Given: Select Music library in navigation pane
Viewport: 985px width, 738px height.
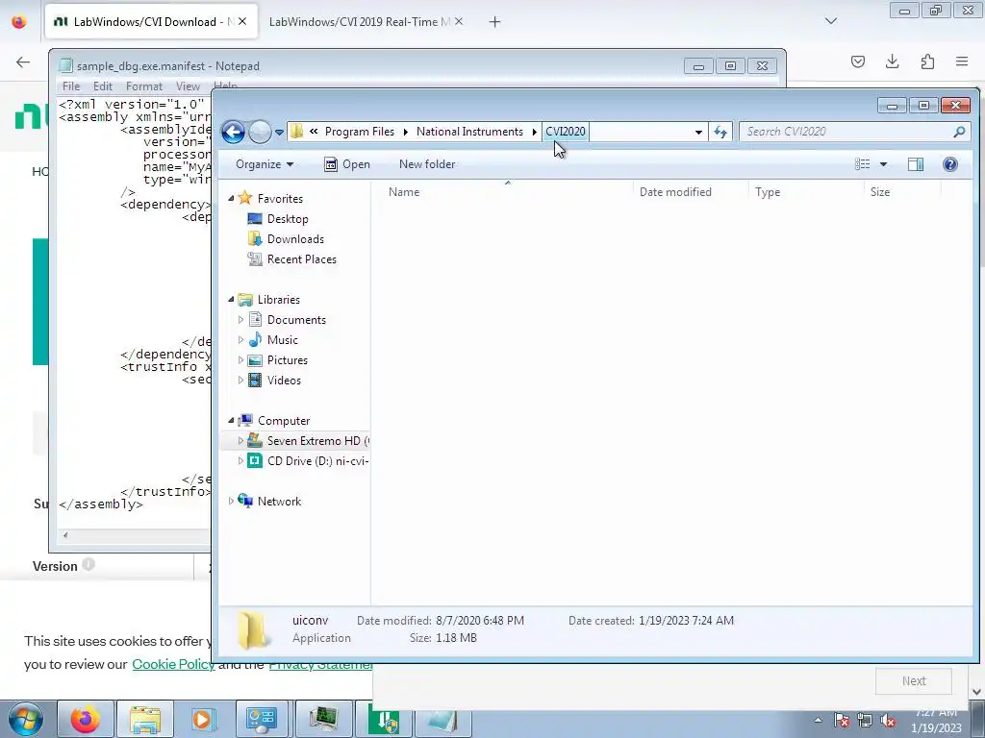Looking at the screenshot, I should (282, 340).
